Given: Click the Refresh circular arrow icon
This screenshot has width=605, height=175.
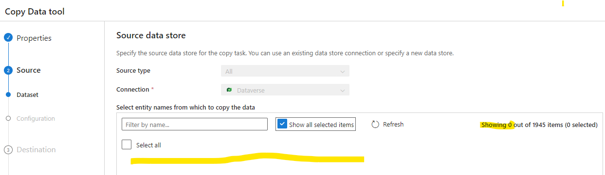Looking at the screenshot, I should pyautogui.click(x=375, y=125).
